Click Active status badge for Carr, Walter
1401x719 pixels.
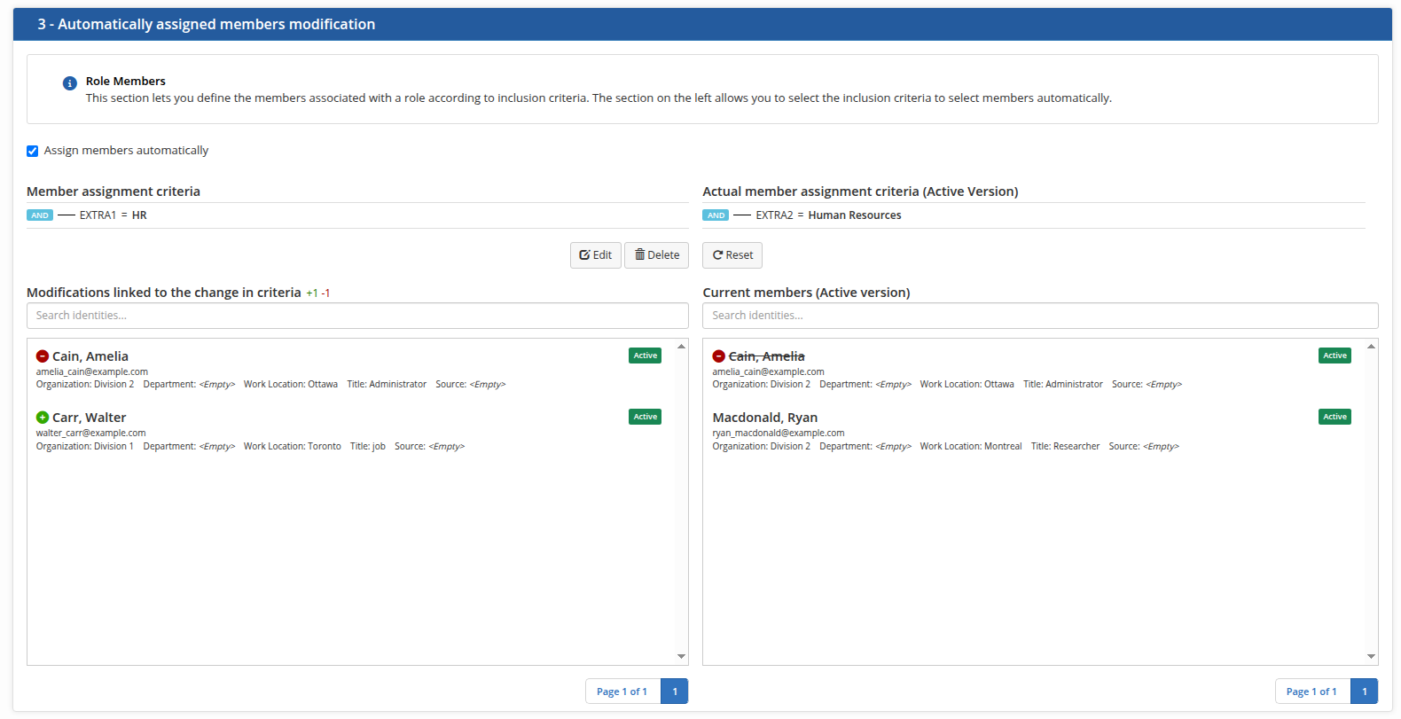(x=645, y=417)
